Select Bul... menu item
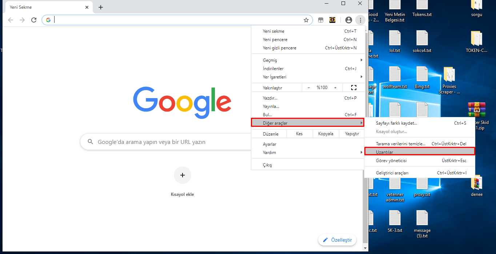The width and height of the screenshot is (496, 254). pos(307,115)
